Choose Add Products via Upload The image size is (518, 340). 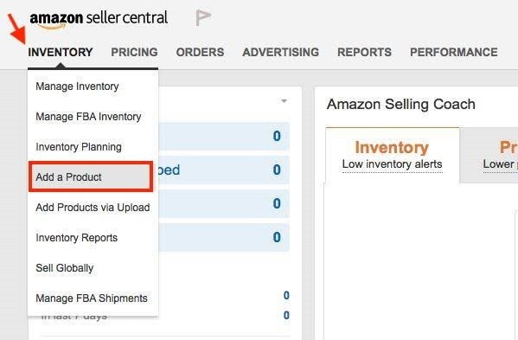(93, 208)
